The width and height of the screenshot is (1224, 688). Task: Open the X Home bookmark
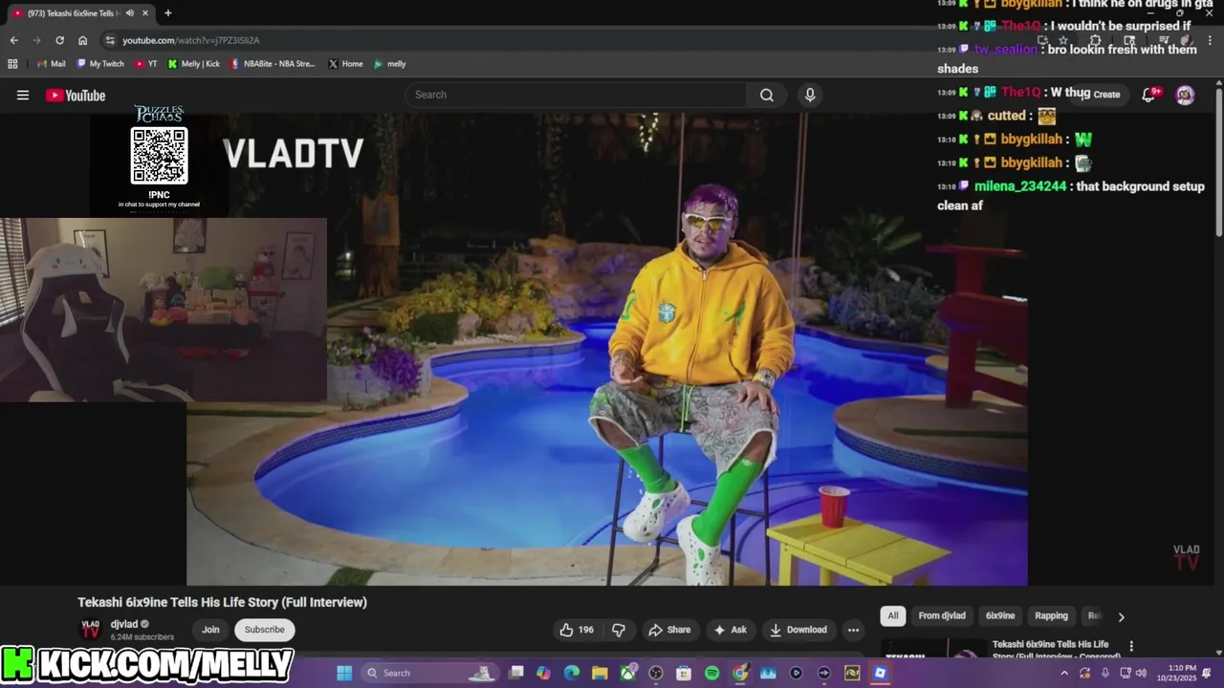pyautogui.click(x=345, y=64)
